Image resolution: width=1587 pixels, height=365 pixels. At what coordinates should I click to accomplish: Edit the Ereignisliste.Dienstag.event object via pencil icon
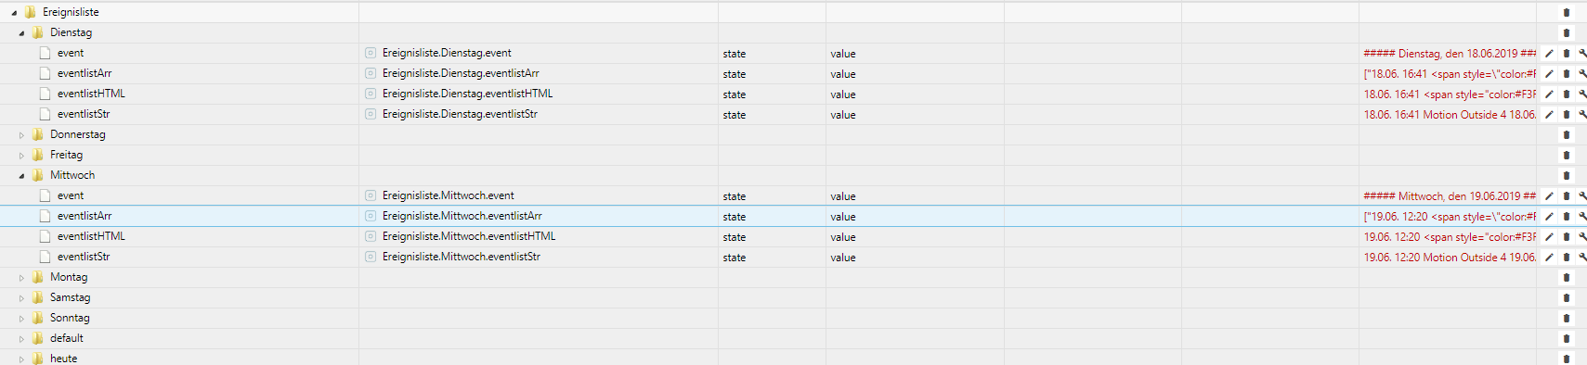coord(1549,54)
